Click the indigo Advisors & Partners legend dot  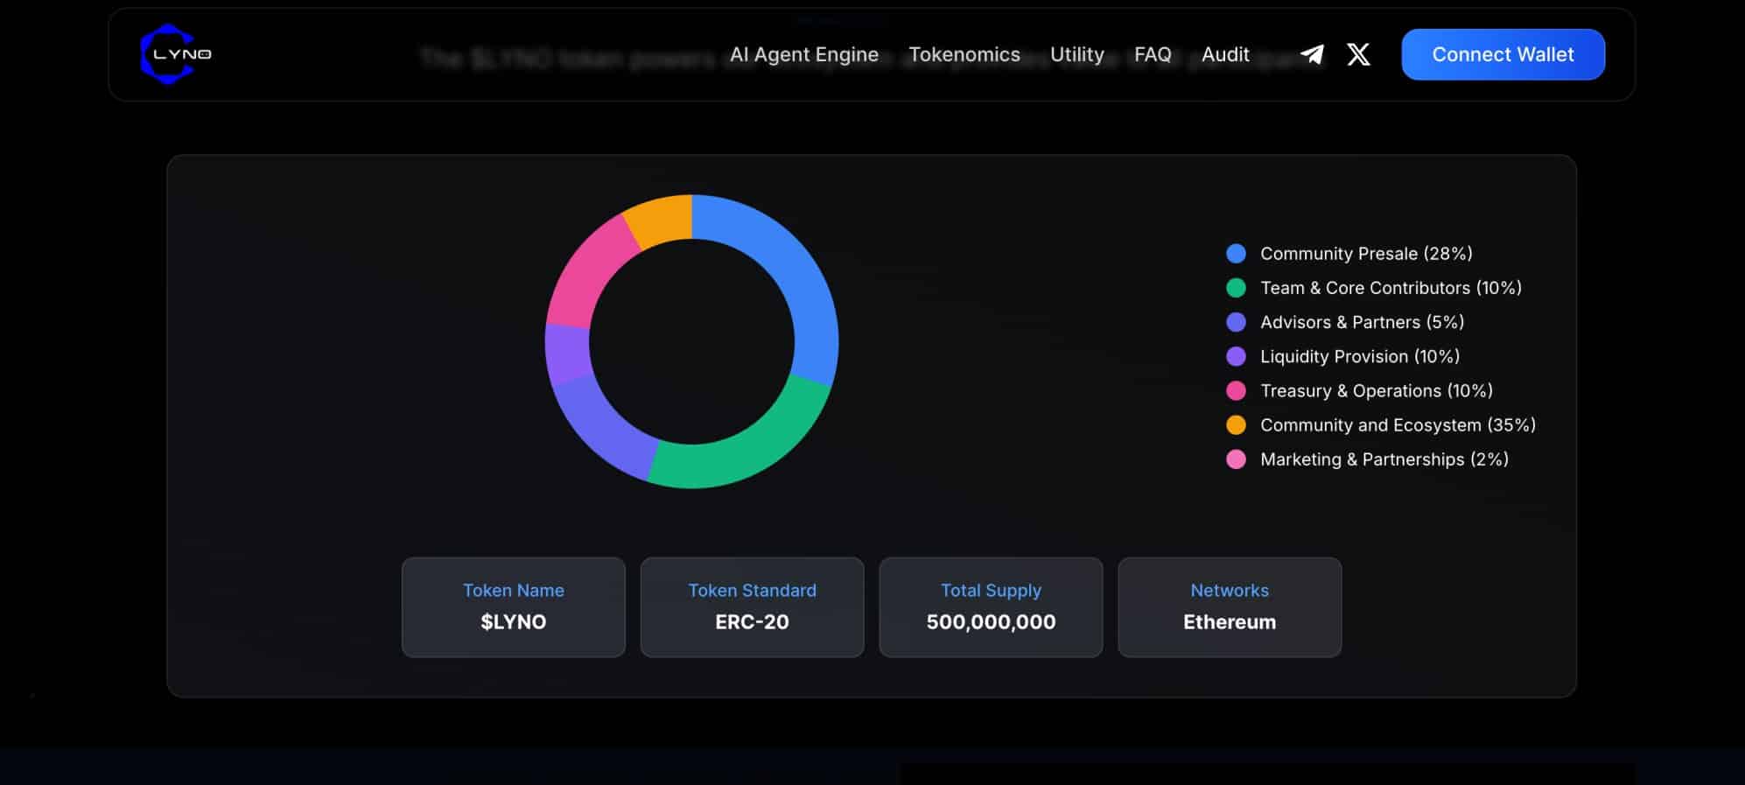(x=1236, y=322)
